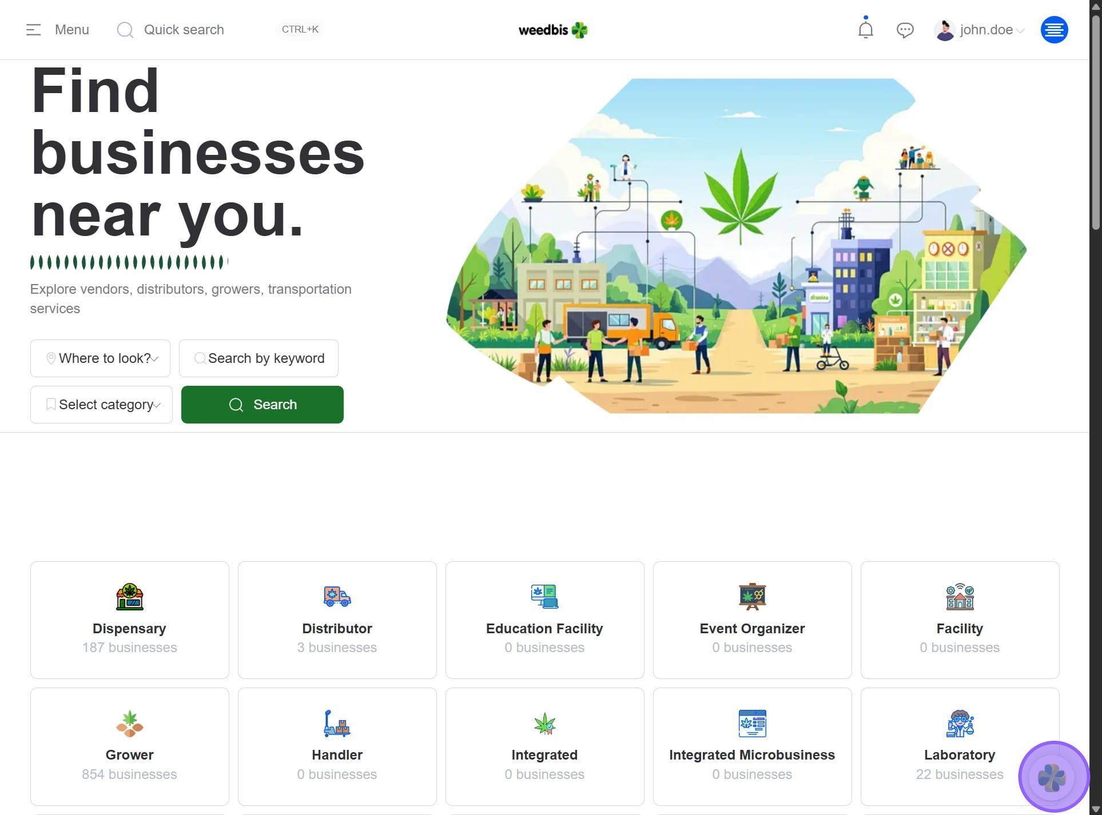
Task: Click the Grower seedling icon
Action: tap(130, 724)
